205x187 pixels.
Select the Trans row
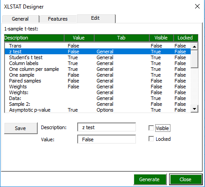[x=98, y=46]
